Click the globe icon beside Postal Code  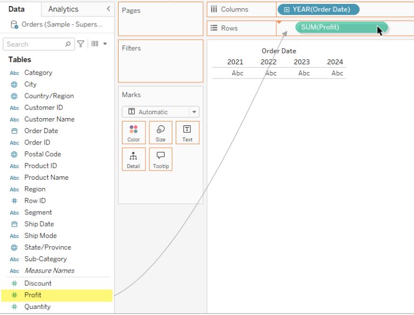[14, 154]
